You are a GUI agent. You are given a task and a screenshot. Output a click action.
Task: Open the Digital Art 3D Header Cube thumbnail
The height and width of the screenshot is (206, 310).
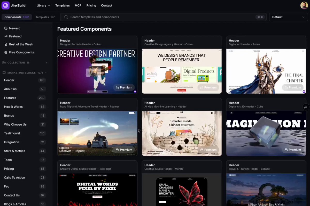point(266,134)
